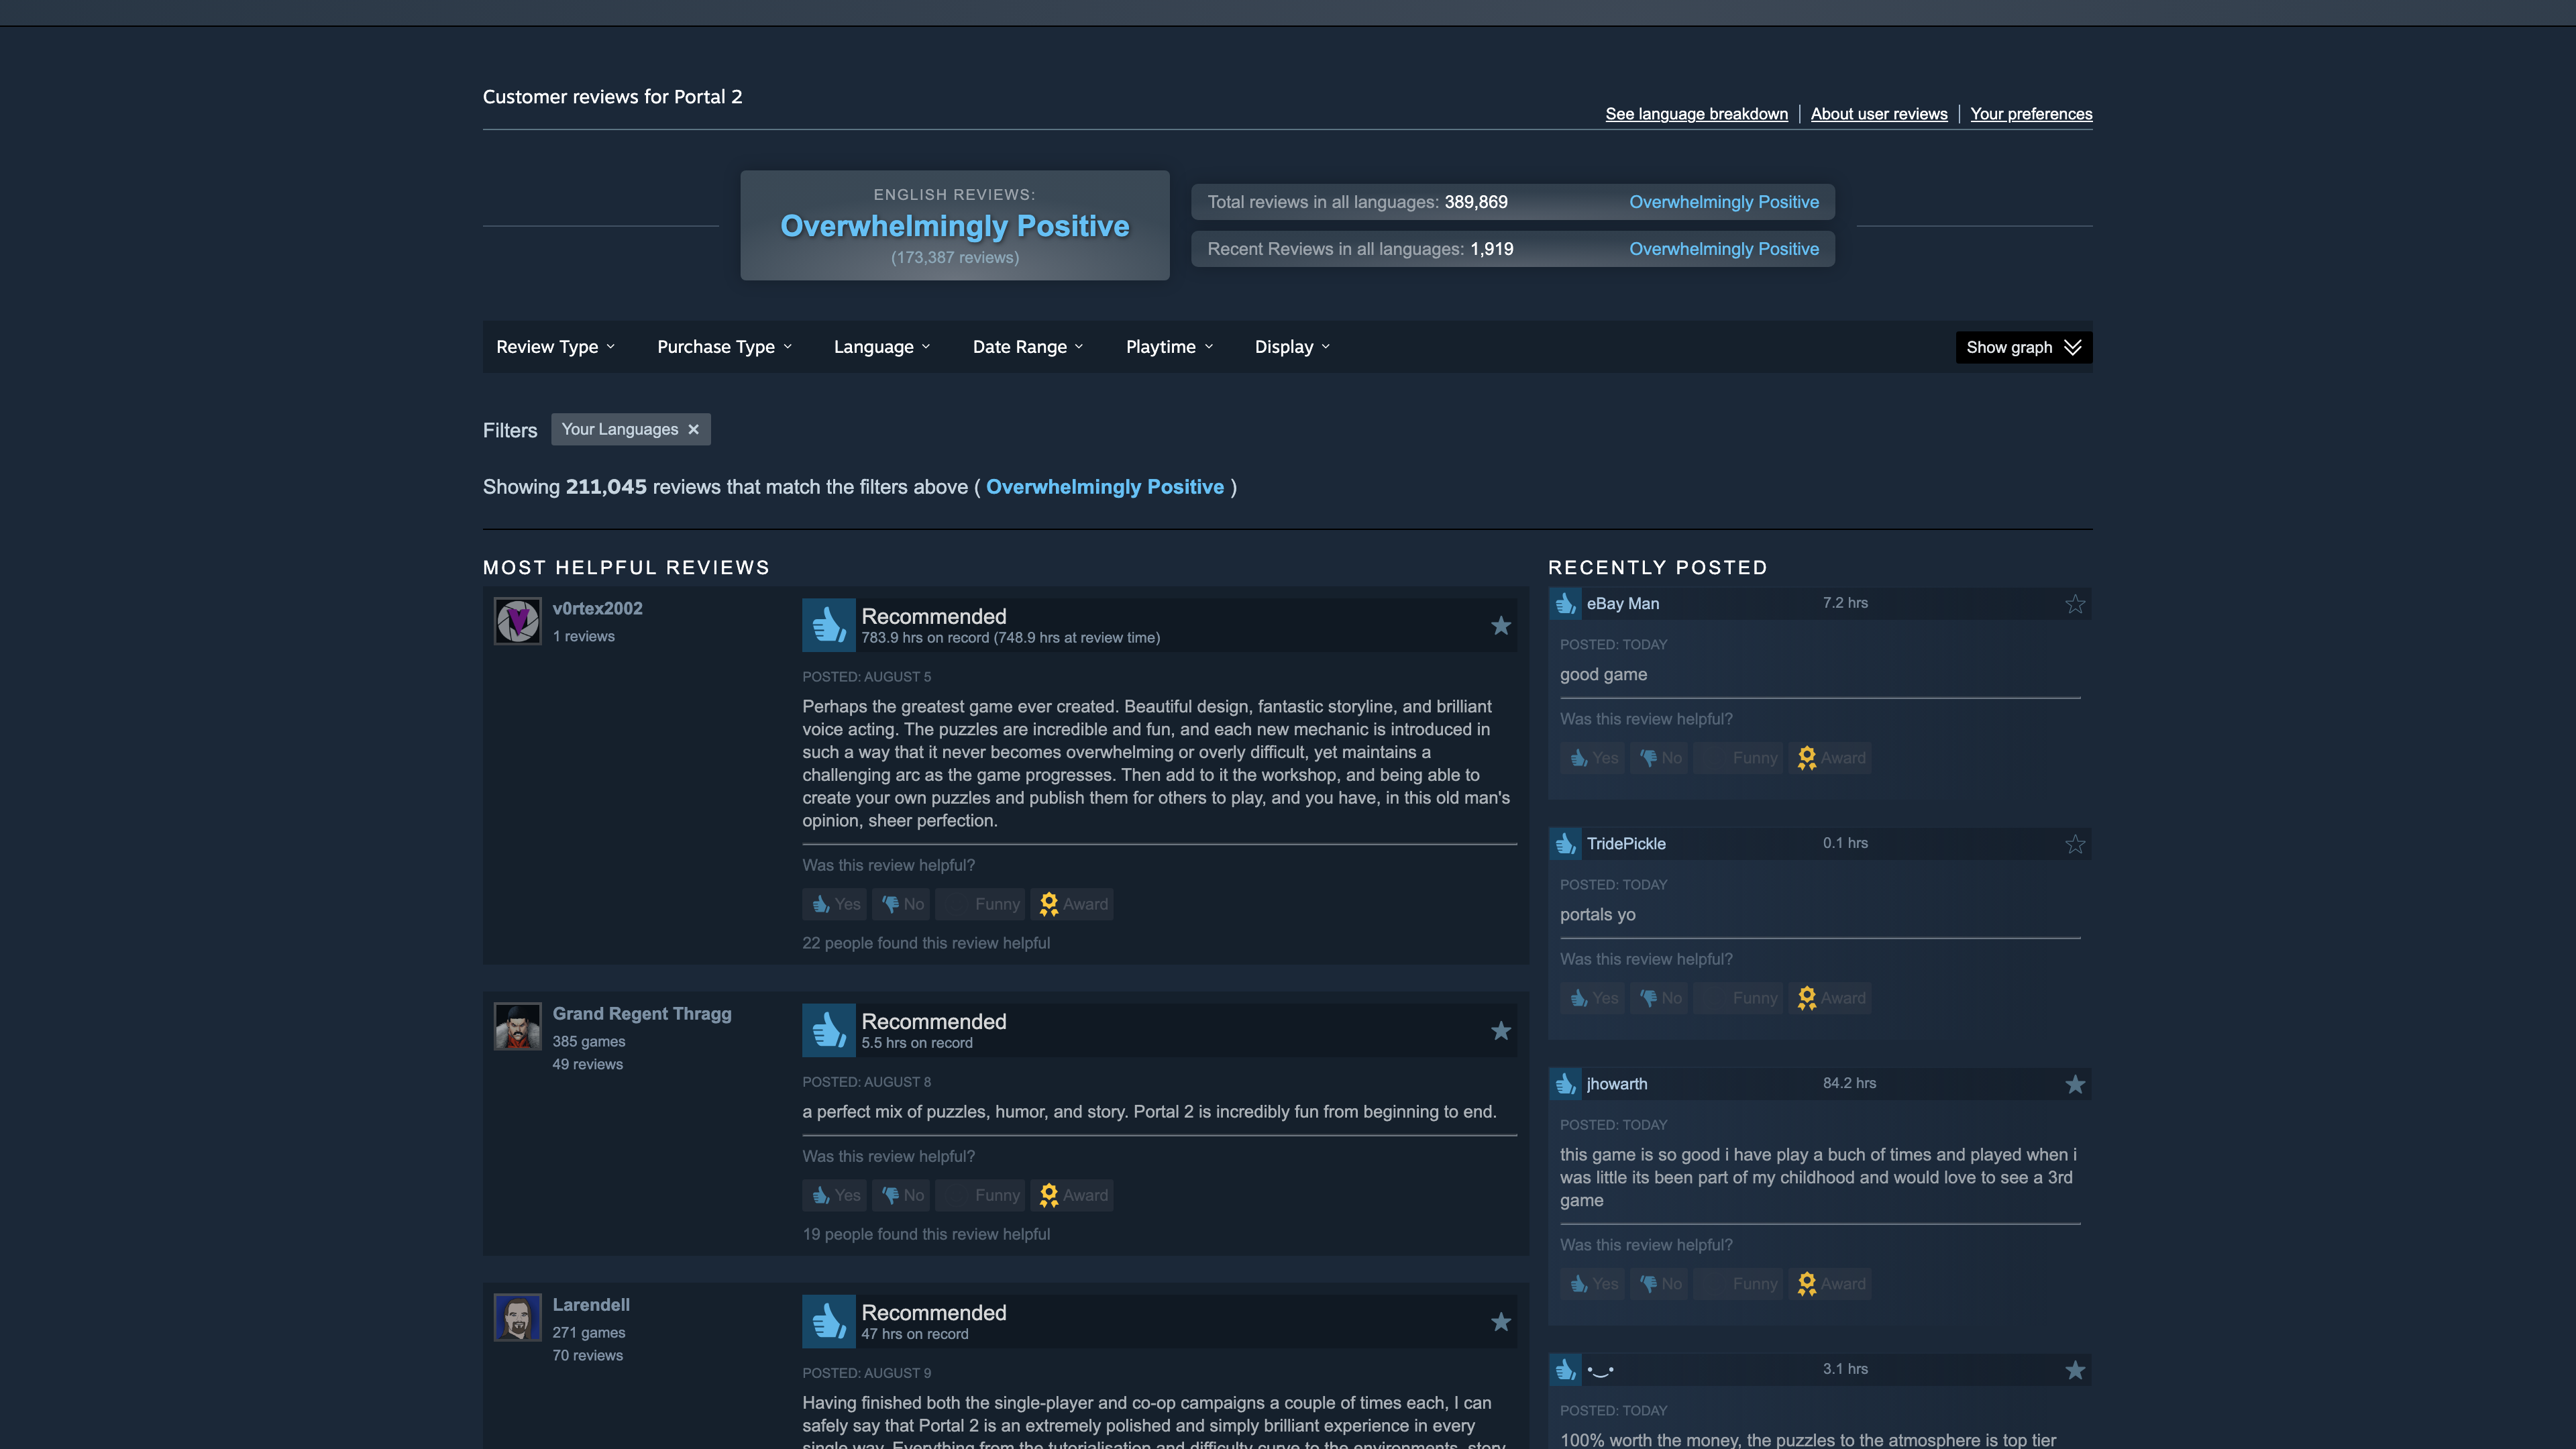The width and height of the screenshot is (2576, 1449).
Task: Open the Purchase Type filter dropdown
Action: coord(725,347)
